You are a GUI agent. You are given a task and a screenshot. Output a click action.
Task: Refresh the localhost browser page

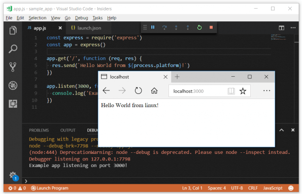138,90
